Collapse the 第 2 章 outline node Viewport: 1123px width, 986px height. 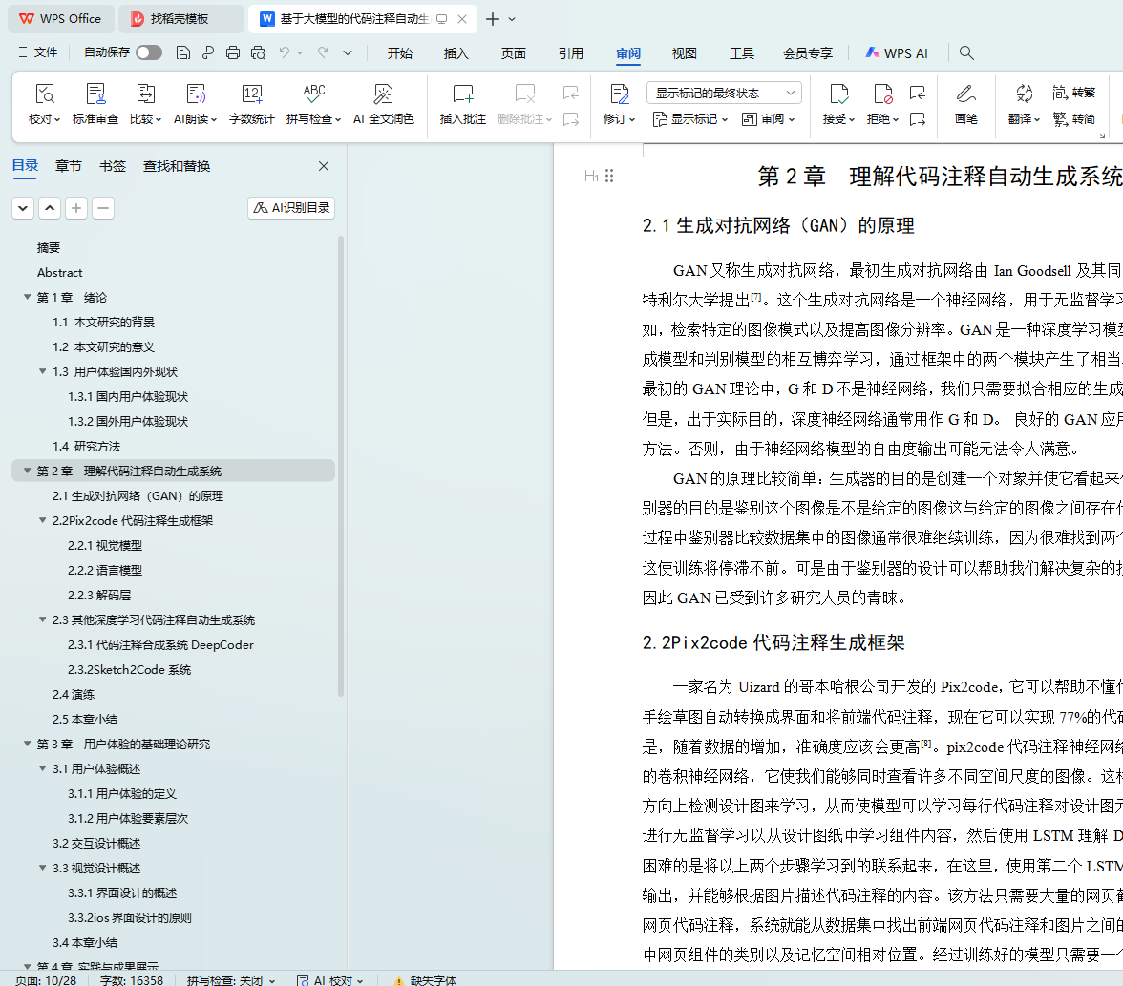(27, 471)
